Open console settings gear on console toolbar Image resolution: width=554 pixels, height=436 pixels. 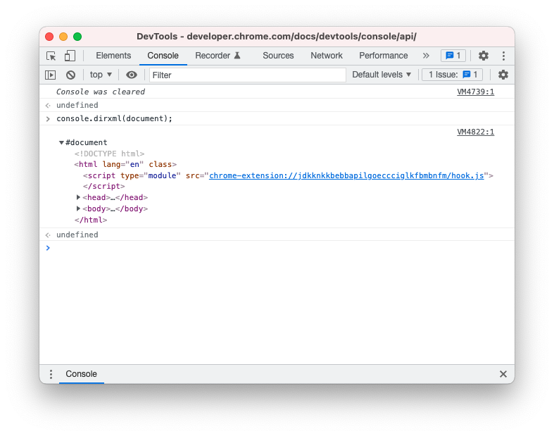pyautogui.click(x=503, y=75)
